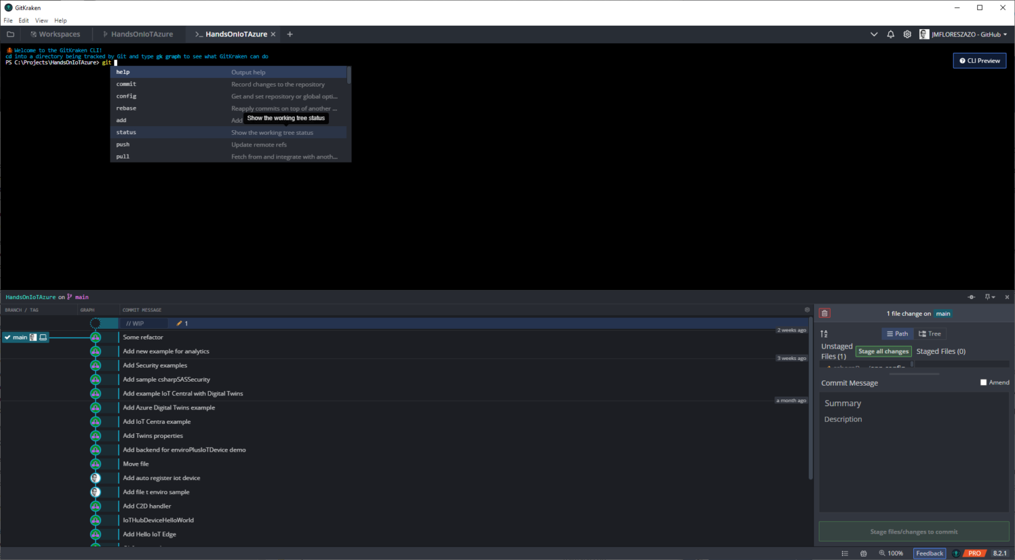The image size is (1015, 560).
Task: Add a new tab with the plus icon
Action: 289,34
